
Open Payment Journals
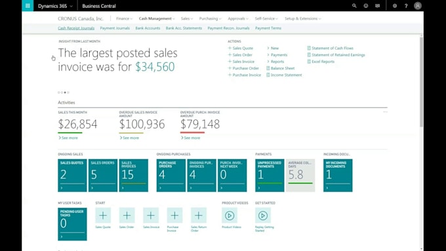click(115, 28)
